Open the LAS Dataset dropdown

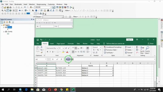(37, 17)
